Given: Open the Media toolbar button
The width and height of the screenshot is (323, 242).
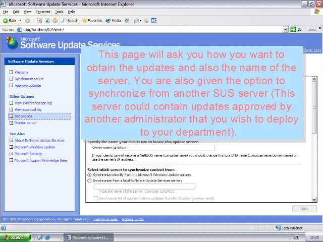Looking at the screenshot, I should point(113,20).
